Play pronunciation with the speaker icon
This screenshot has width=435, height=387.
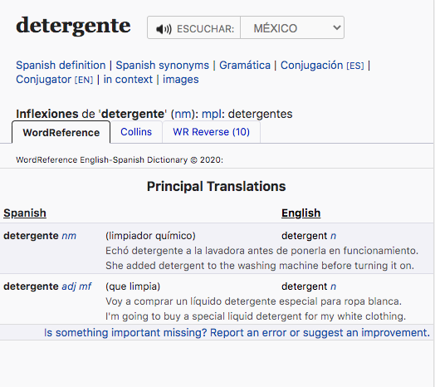[x=164, y=28]
